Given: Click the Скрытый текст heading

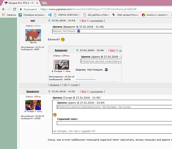Looking at the screenshot, I should pos(67,119).
